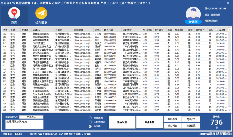This screenshot has width=233, height=137.
Task: Select 全部数据 radio option
Action: click(90, 118)
